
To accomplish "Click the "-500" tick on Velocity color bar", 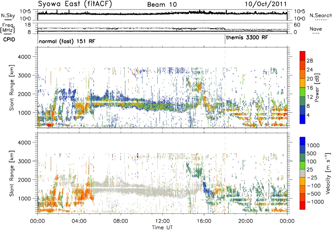I will (314, 193).
